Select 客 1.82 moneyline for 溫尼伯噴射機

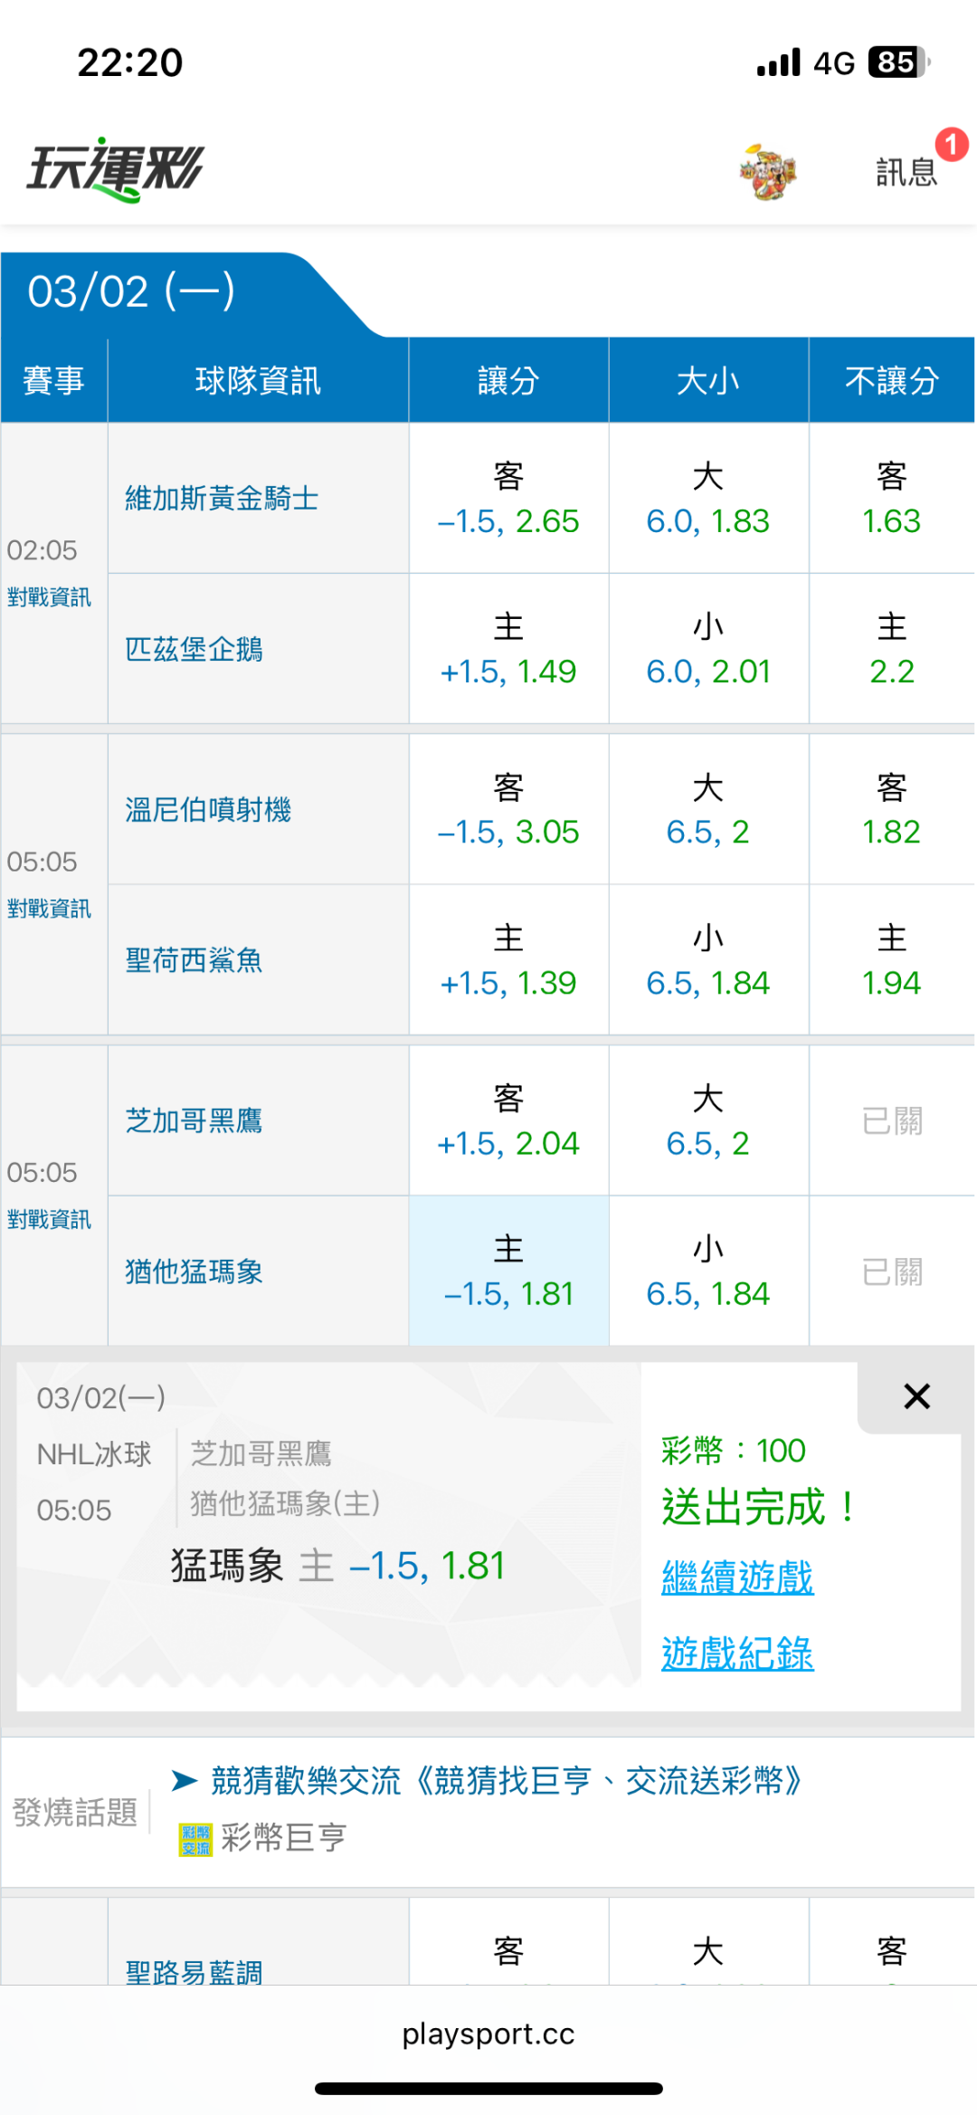[x=891, y=810]
